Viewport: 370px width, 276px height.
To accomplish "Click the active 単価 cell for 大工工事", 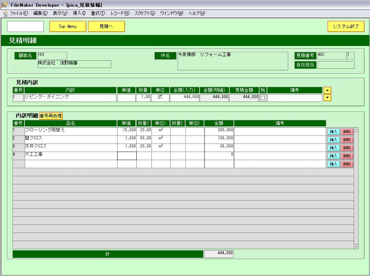I will [127, 156].
